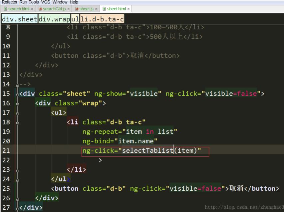Collapse the div.sheet element at line 15

[17, 94]
